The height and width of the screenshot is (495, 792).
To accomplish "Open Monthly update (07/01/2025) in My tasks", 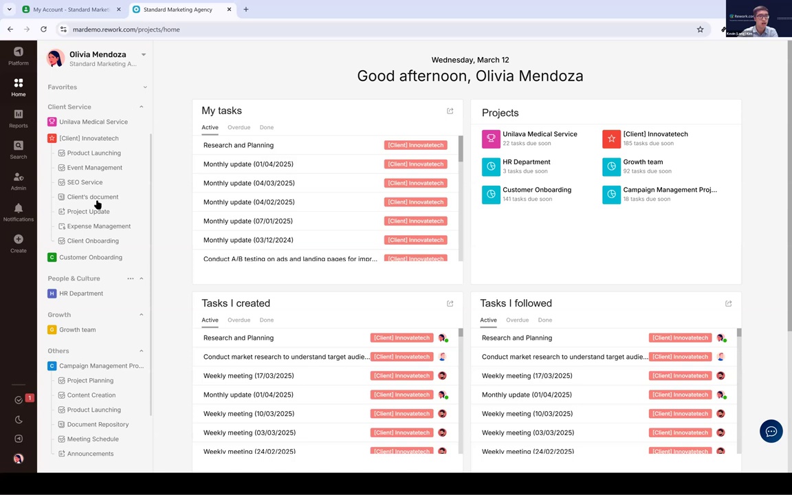I will (248, 221).
